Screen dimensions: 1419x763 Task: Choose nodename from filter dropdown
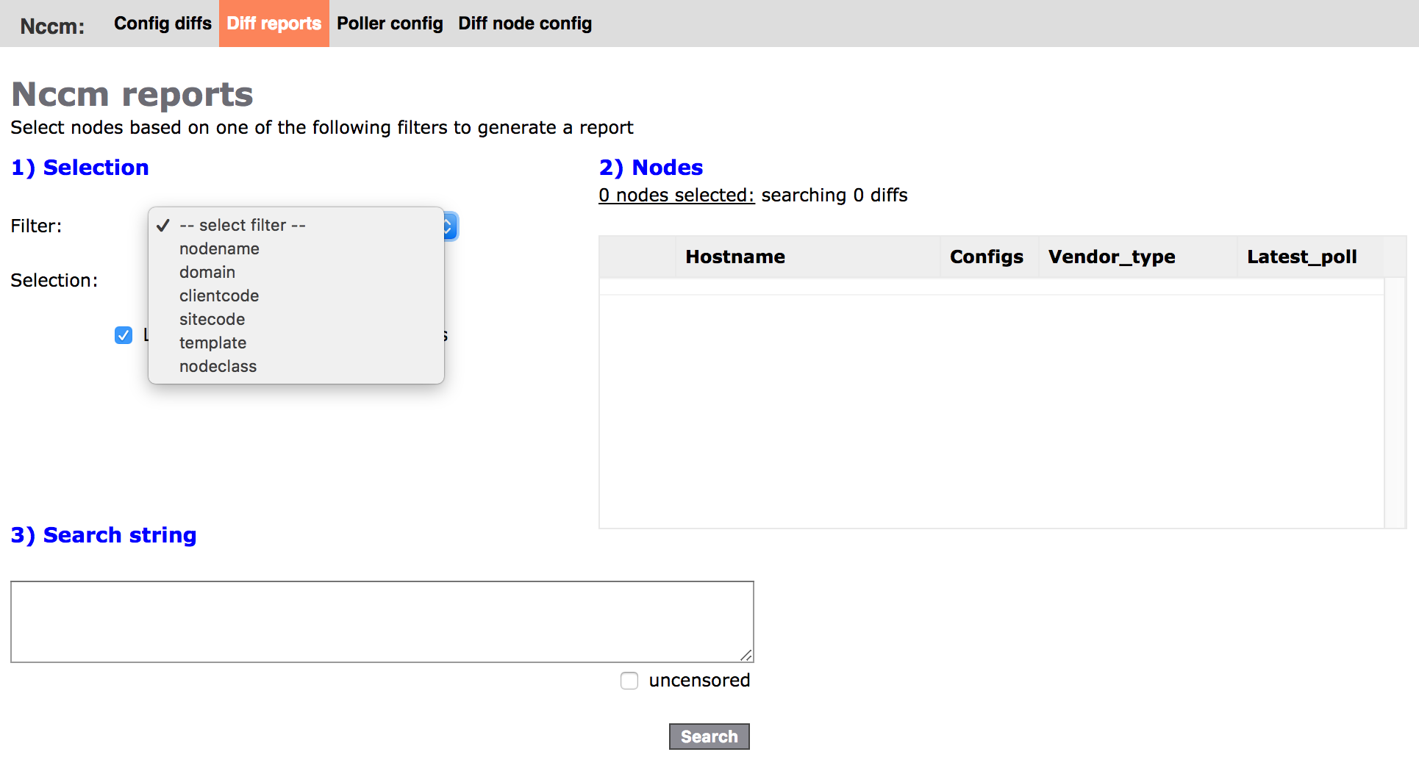click(219, 248)
